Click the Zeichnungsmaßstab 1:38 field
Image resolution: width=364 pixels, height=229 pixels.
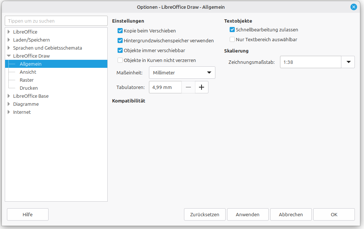pyautogui.click(x=311, y=62)
